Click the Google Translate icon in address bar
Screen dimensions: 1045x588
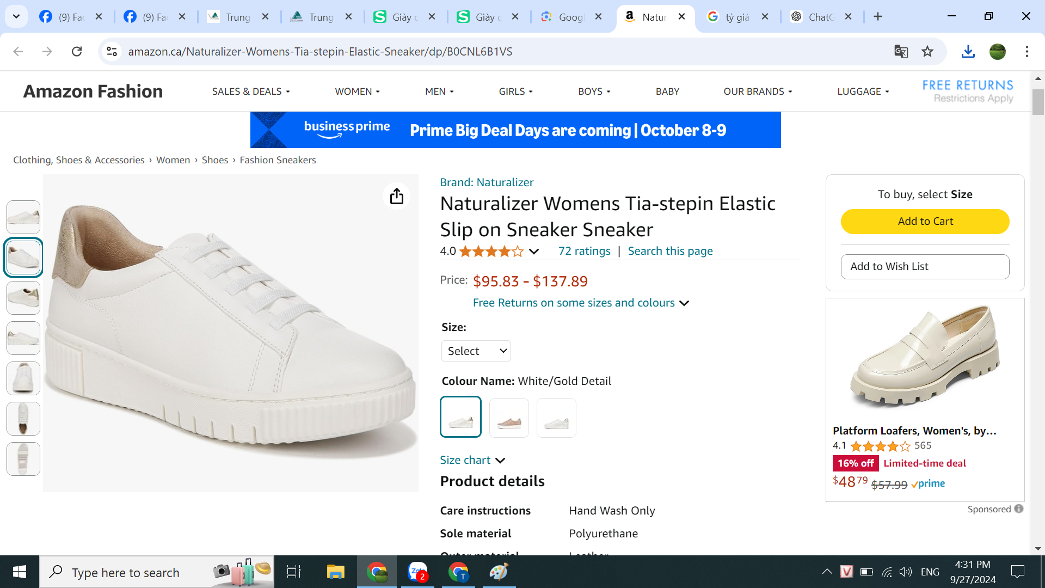[901, 51]
